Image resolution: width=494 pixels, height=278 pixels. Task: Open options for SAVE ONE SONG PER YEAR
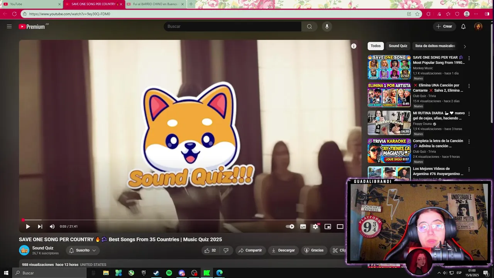(x=469, y=58)
